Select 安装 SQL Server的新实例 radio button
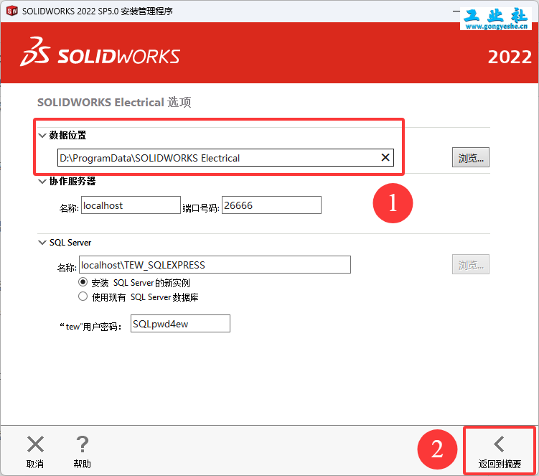The image size is (539, 476). (83, 282)
